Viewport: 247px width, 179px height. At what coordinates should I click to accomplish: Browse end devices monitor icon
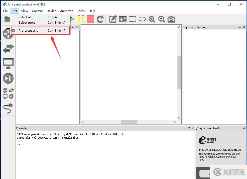[8, 63]
